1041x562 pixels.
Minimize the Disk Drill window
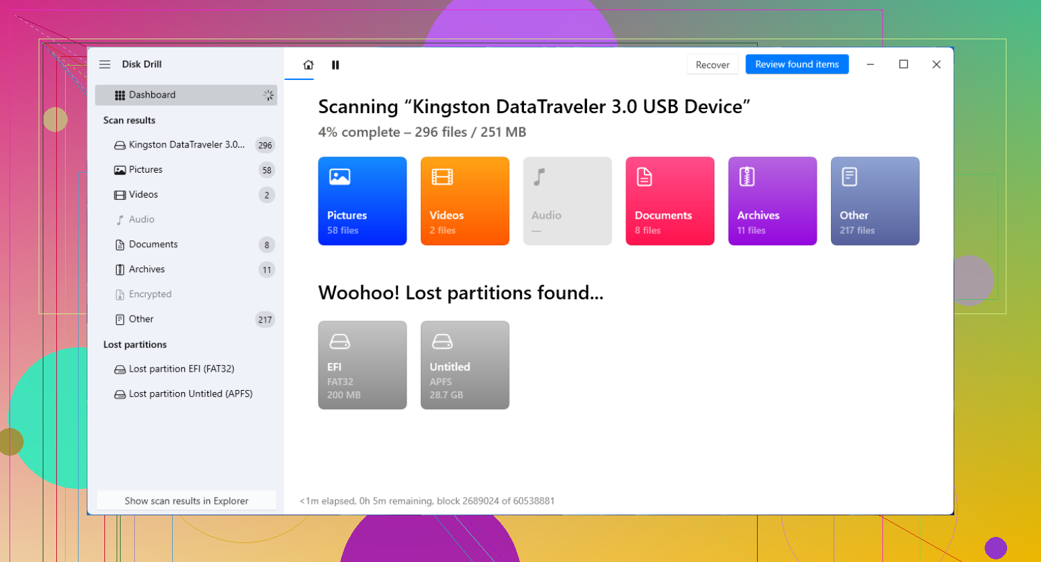coord(870,64)
